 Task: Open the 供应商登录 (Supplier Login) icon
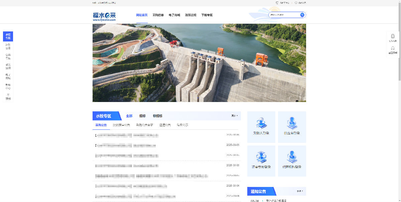pos(292,127)
